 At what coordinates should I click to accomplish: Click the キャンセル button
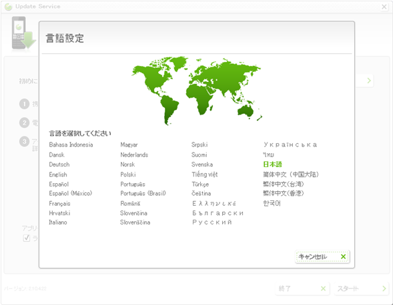click(x=322, y=256)
